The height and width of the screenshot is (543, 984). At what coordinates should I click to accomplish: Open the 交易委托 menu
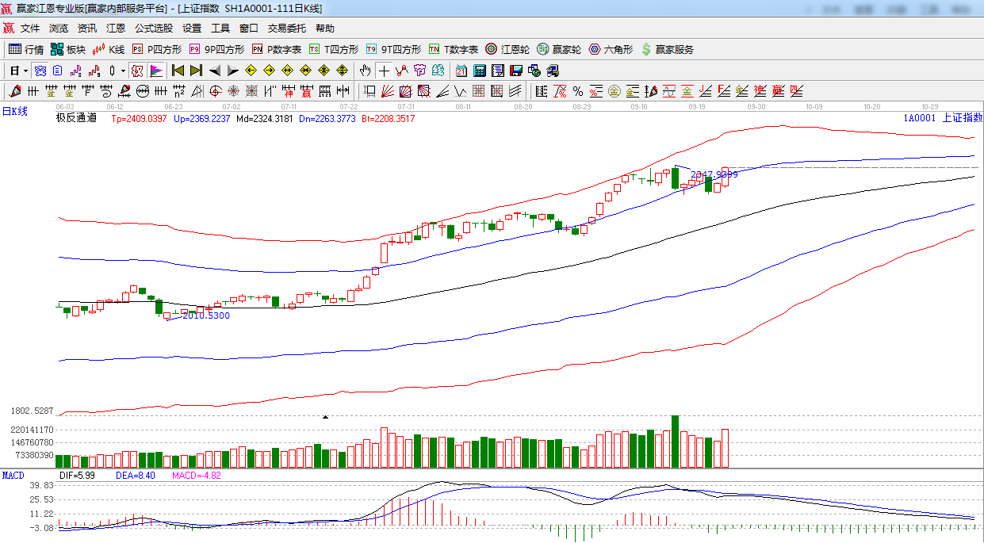point(286,29)
